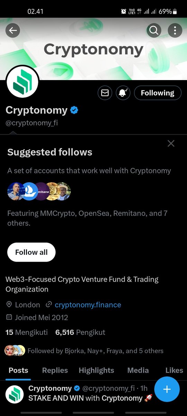Switch to the Media tab
The height and width of the screenshot is (416, 187).
pos(138,370)
